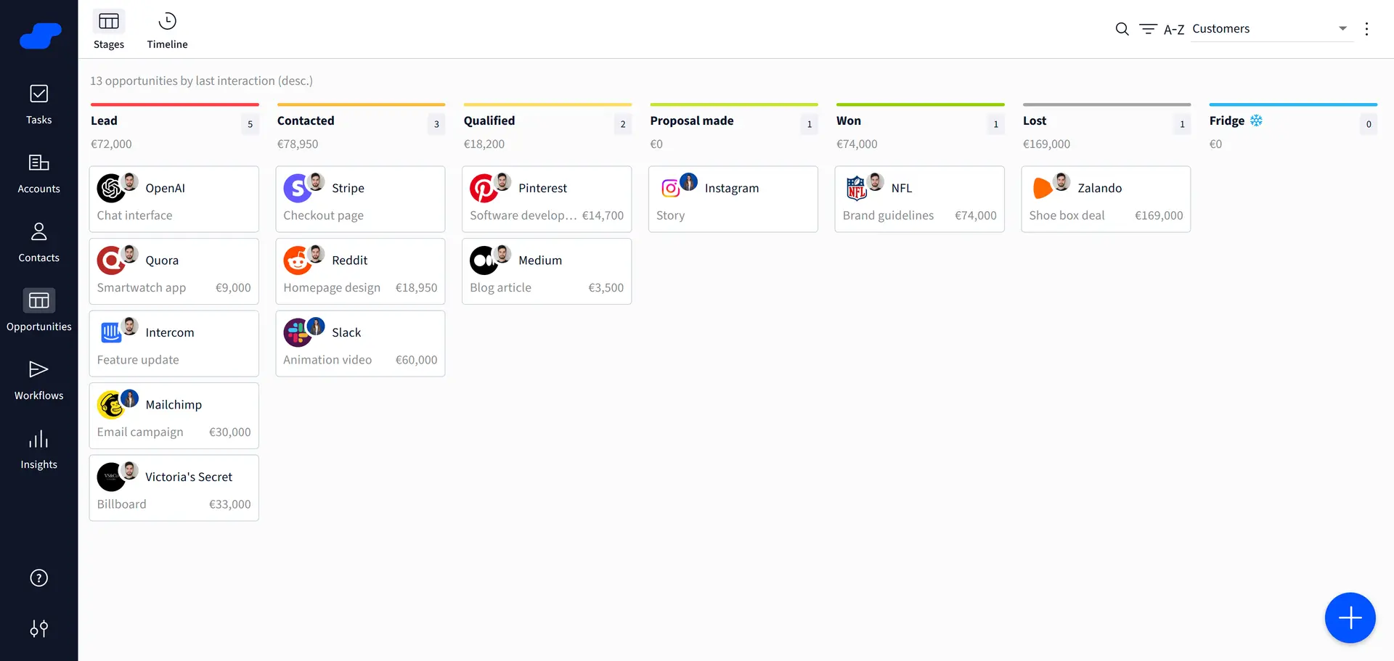Click the help question mark icon
The height and width of the screenshot is (661, 1394).
(39, 578)
